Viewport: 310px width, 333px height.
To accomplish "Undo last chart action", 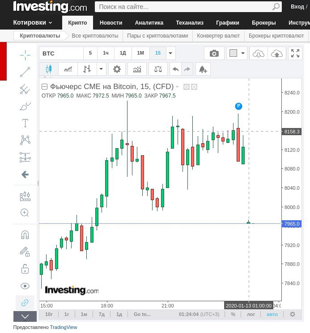I will pyautogui.click(x=175, y=69).
